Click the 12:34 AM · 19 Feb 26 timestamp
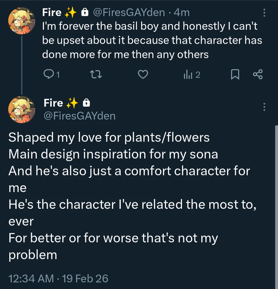The height and width of the screenshot is (289, 278). coord(58,278)
